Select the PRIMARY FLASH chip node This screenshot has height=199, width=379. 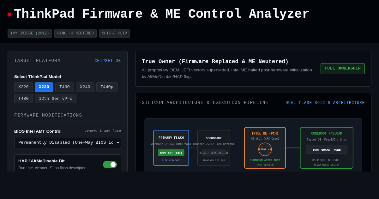pos(171,148)
